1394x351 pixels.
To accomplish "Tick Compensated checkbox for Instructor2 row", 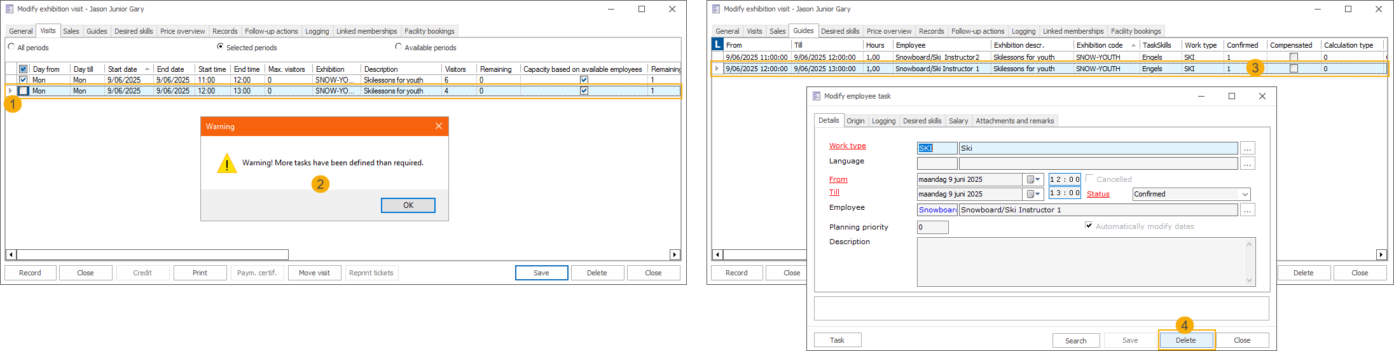I will coord(1293,57).
